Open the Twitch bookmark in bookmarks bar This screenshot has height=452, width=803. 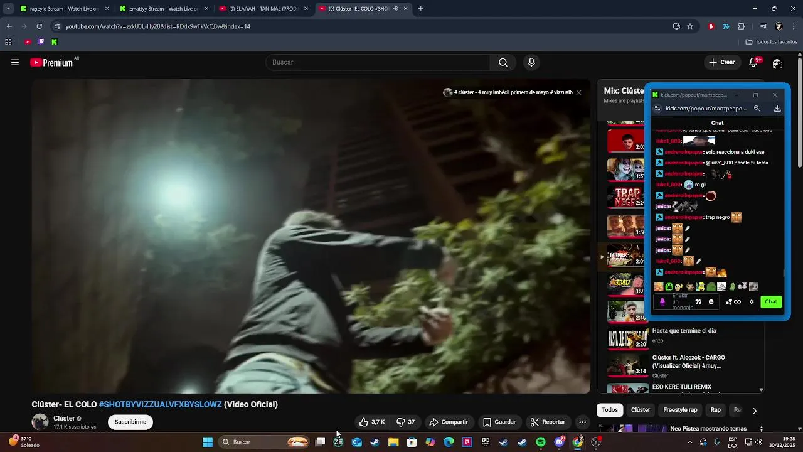pyautogui.click(x=41, y=42)
